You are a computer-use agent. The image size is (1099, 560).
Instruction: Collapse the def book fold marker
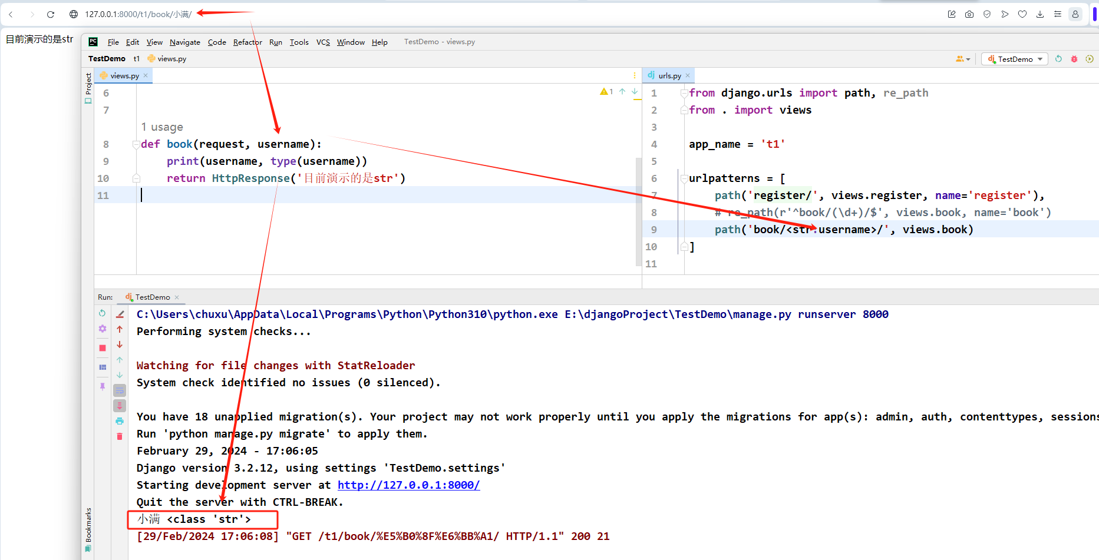point(136,144)
